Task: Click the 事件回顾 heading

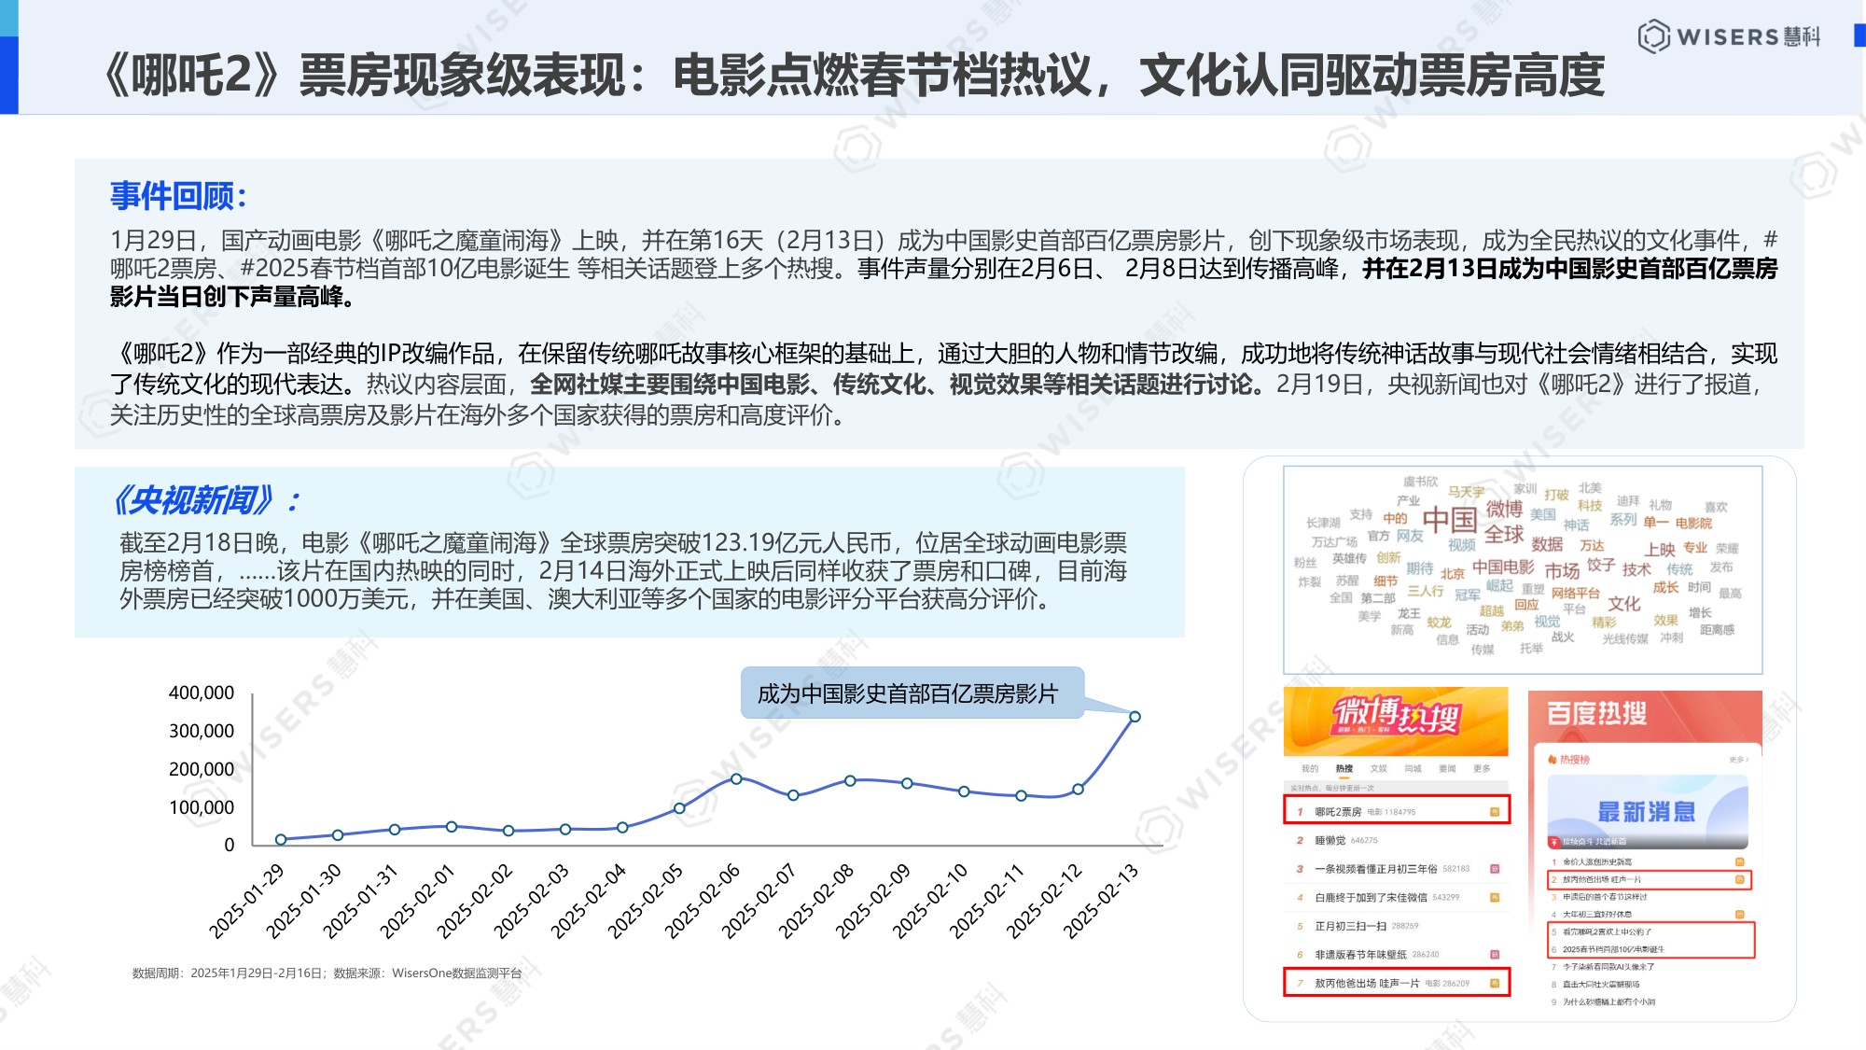Action: tap(178, 196)
